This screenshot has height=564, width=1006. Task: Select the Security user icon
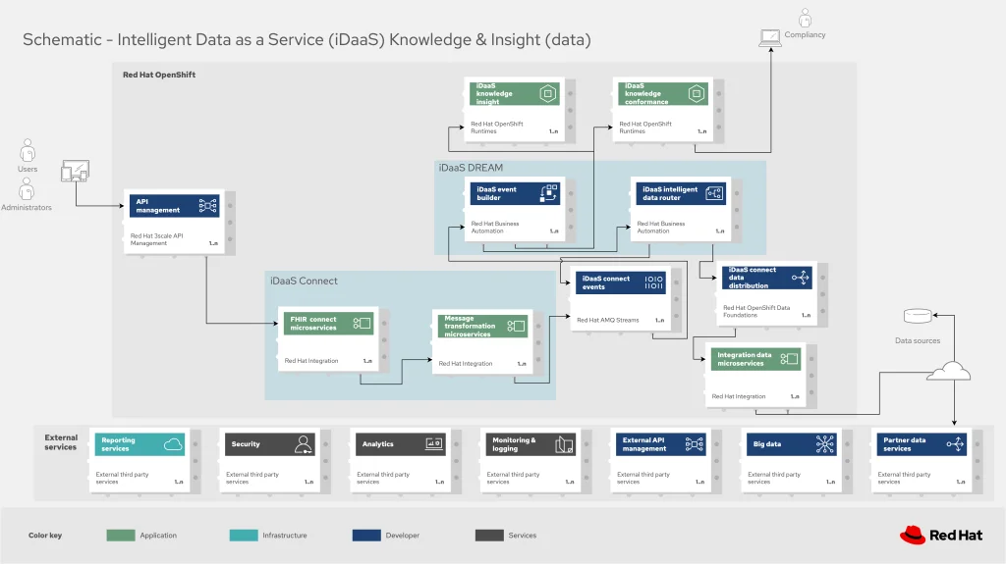303,444
